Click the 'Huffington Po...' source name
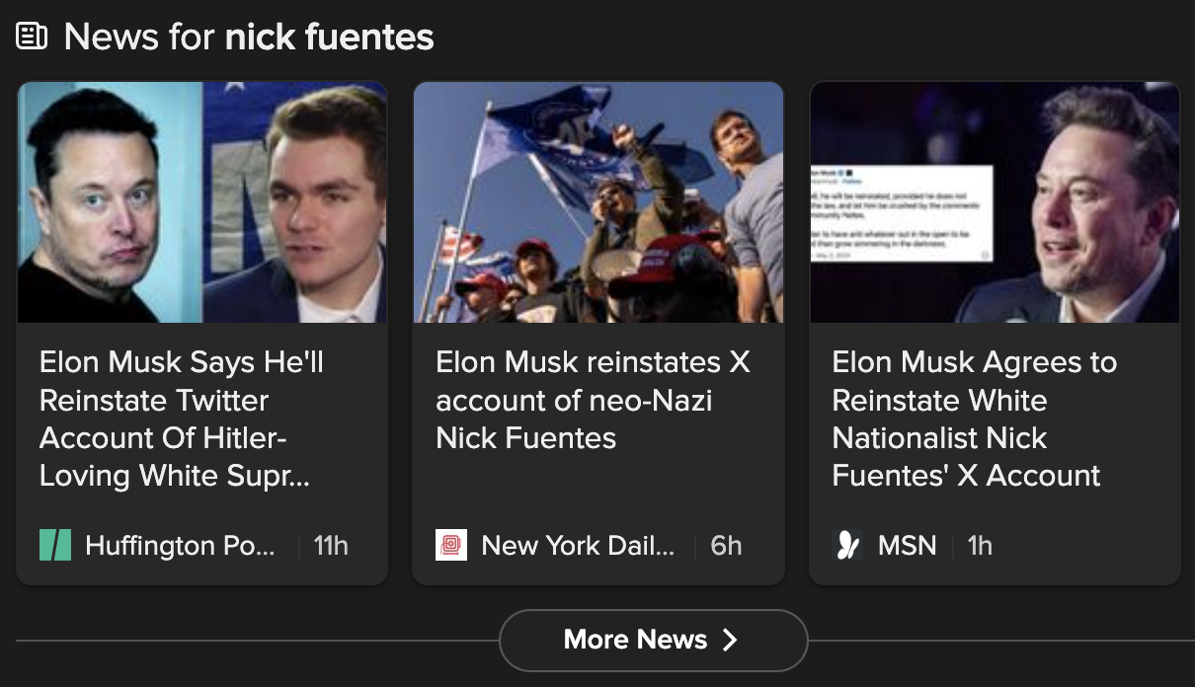The height and width of the screenshot is (687, 1195). pos(180,545)
